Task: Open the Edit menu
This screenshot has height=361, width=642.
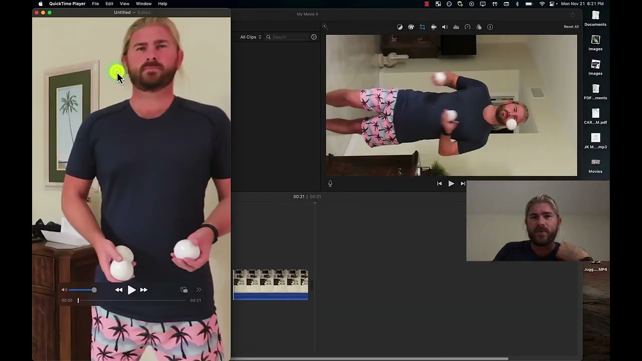Action: click(x=109, y=4)
